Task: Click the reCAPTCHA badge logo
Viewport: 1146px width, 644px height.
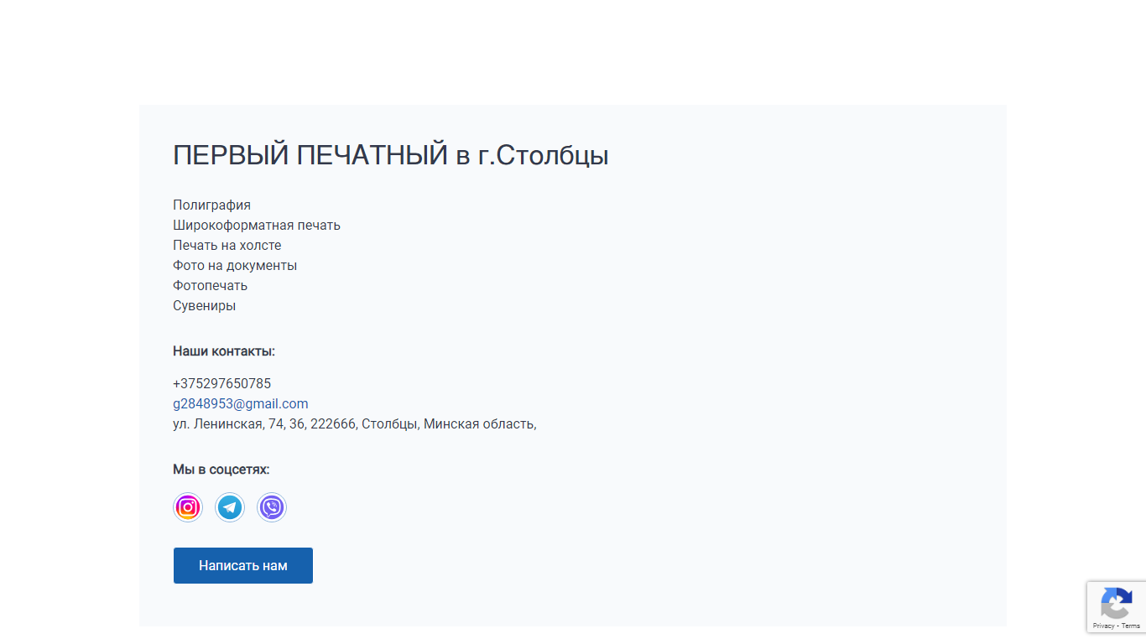Action: [x=1116, y=603]
